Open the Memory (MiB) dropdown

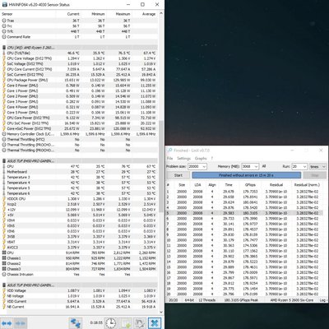point(250,166)
